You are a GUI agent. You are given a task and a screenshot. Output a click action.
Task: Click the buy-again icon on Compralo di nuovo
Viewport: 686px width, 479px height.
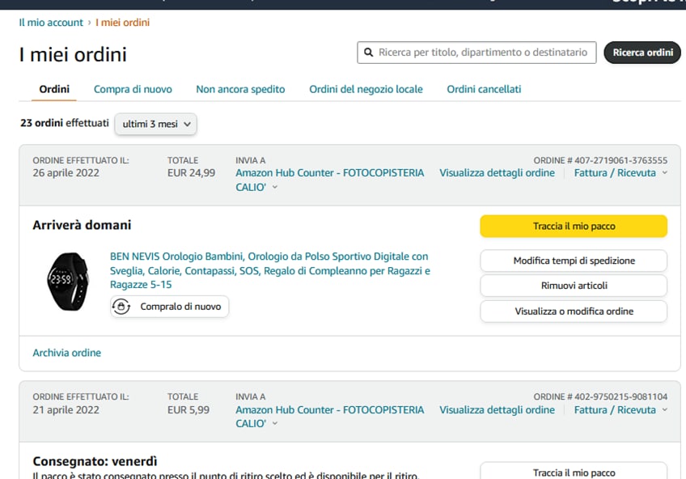121,307
